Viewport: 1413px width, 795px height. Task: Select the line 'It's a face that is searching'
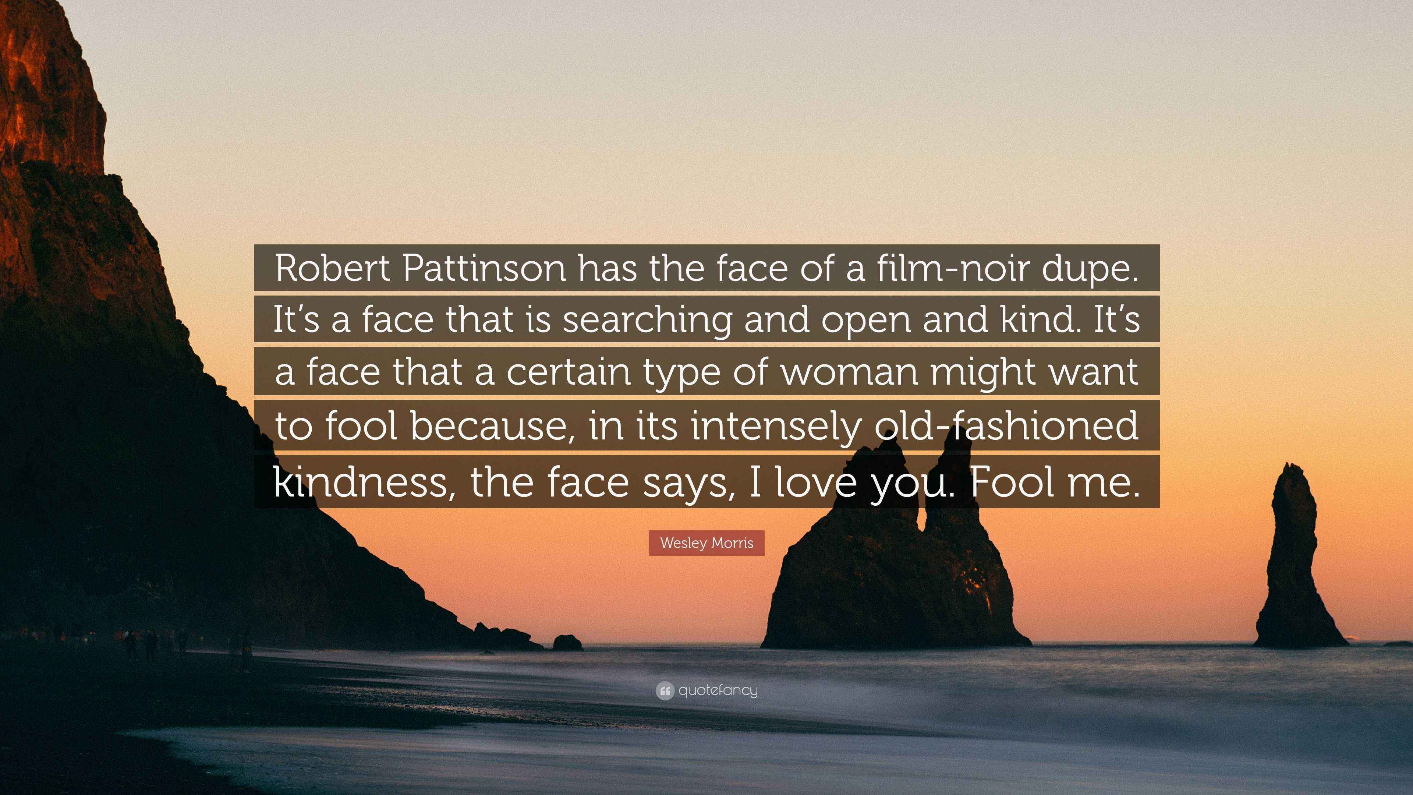[706, 319]
